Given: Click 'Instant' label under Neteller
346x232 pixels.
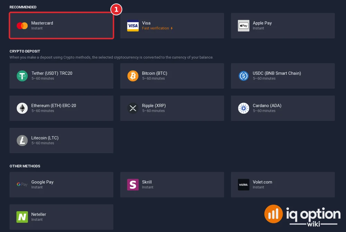Looking at the screenshot, I should tap(37, 220).
